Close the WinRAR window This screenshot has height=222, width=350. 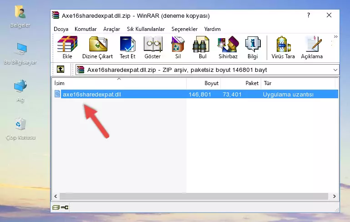pyautogui.click(x=329, y=15)
